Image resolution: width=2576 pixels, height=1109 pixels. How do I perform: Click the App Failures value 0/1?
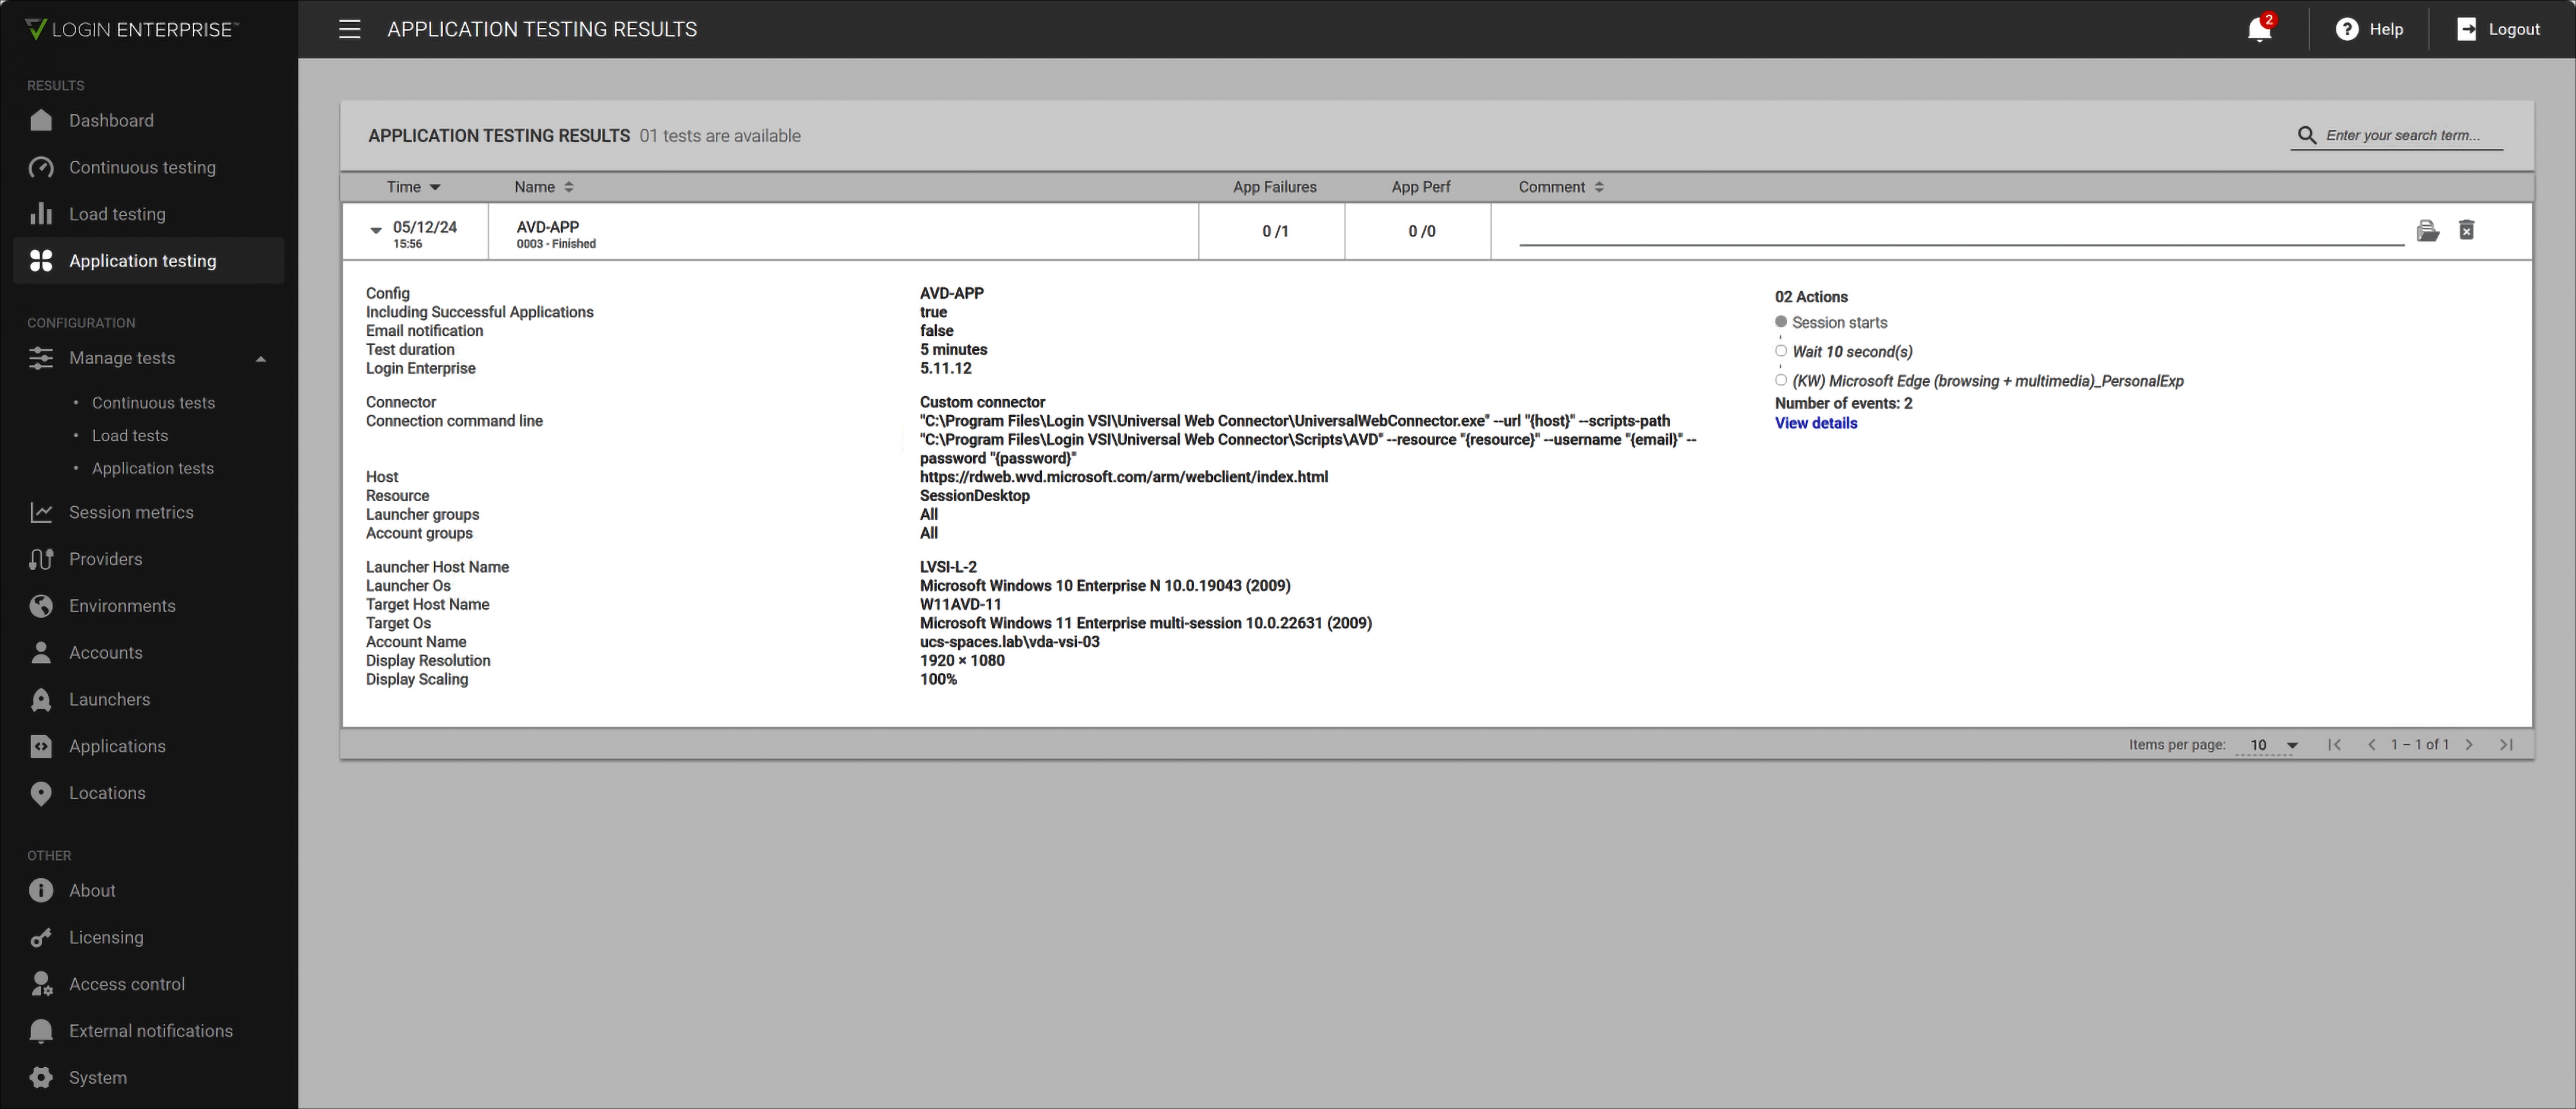(x=1275, y=231)
